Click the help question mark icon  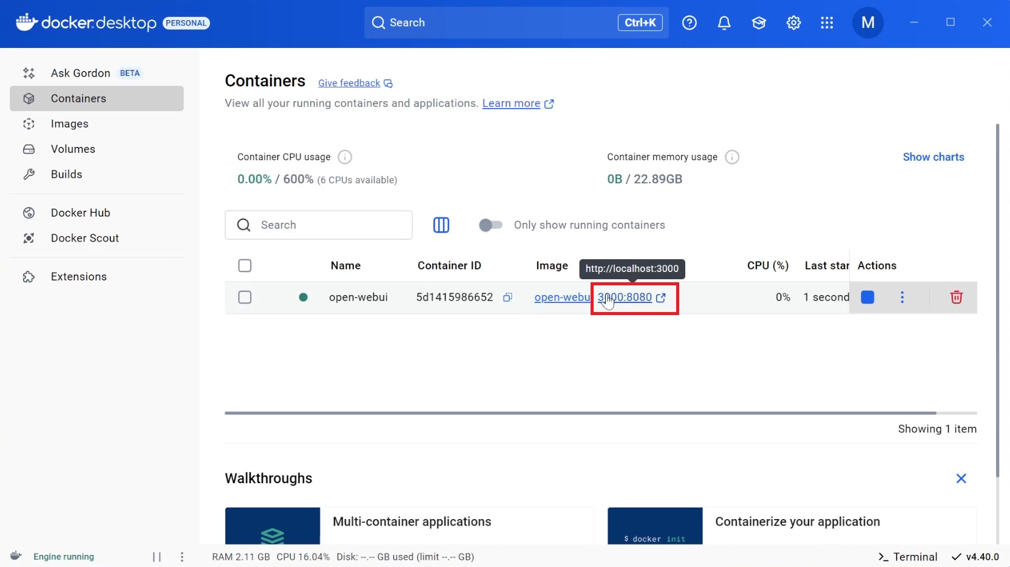(x=689, y=23)
